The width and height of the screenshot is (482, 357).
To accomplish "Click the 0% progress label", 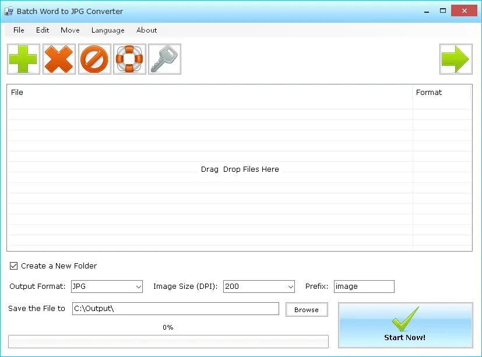I will (x=168, y=327).
